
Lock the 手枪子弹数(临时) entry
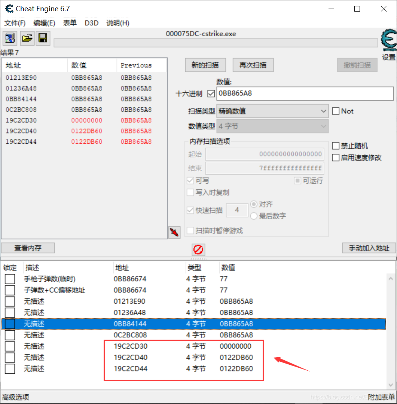[x=10, y=279]
